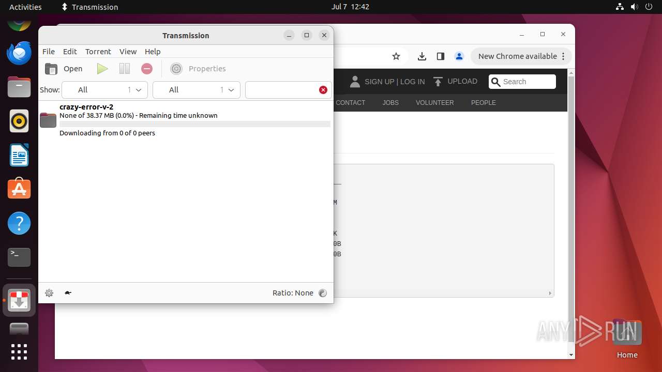662x372 pixels.
Task: Open the View menu in Transmission
Action: click(128, 52)
